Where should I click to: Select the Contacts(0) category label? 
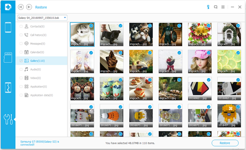click(37, 27)
